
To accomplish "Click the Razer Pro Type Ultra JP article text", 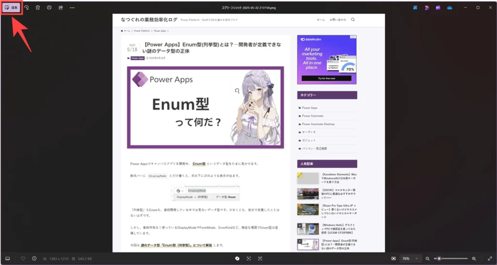I will tap(339, 211).
